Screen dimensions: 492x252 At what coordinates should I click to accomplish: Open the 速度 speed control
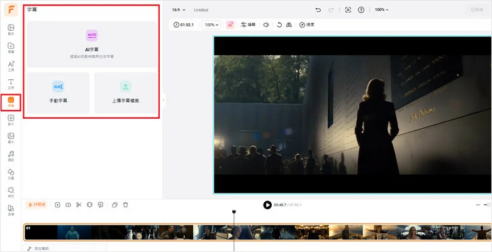(x=306, y=25)
